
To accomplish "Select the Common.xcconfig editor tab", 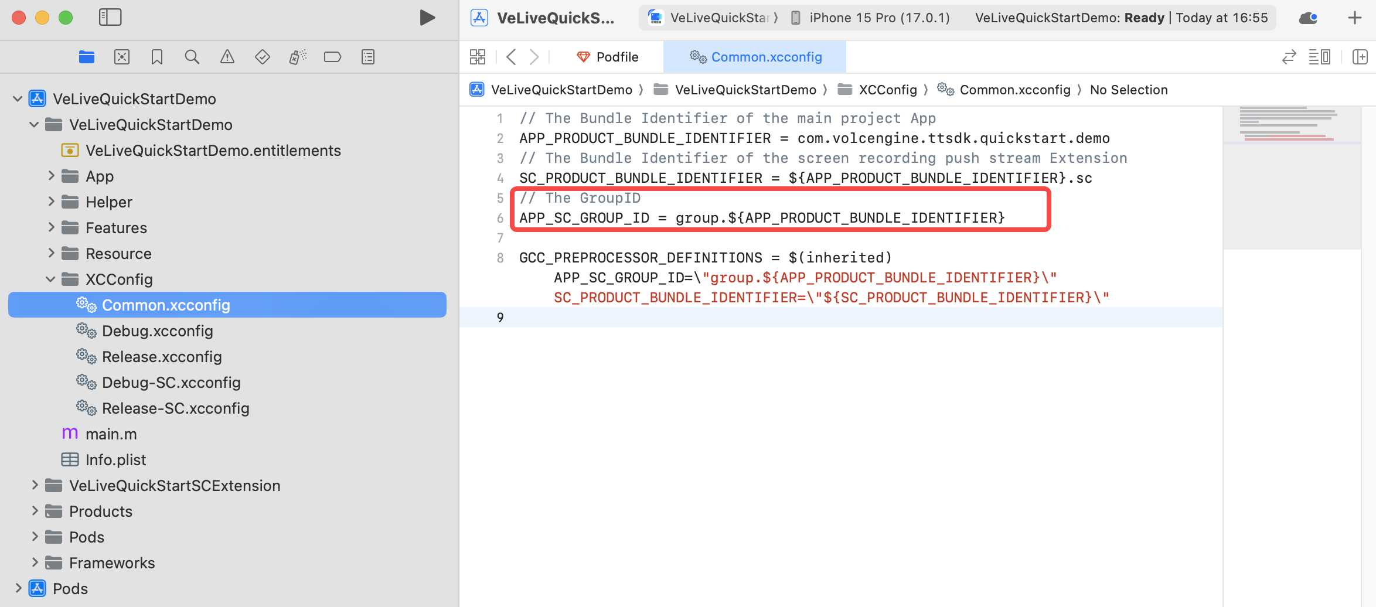I will (x=755, y=57).
